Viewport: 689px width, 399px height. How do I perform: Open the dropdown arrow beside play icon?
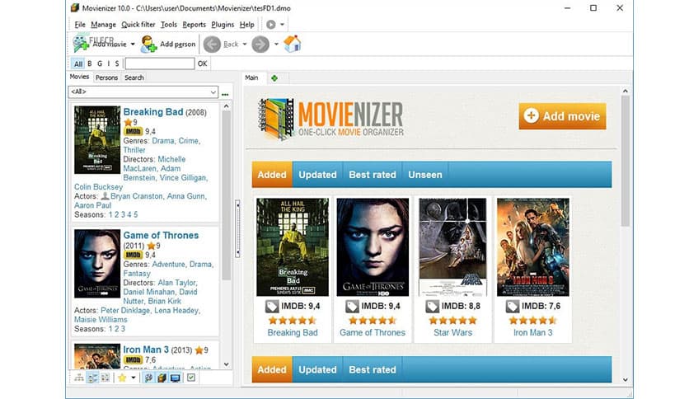pos(282,25)
